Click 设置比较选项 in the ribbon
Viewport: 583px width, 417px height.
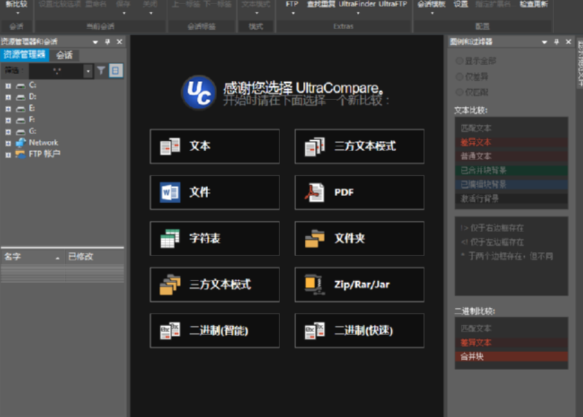click(60, 4)
